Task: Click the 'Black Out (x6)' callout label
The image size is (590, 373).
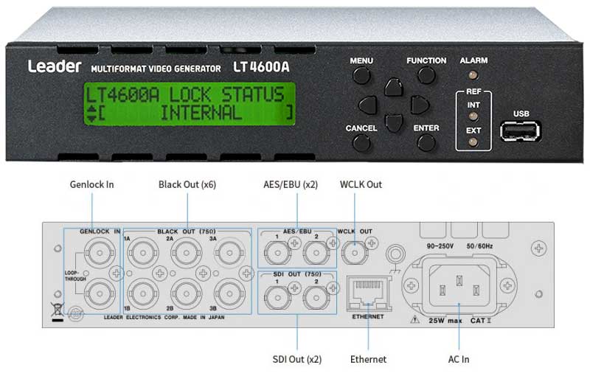Action: [187, 184]
